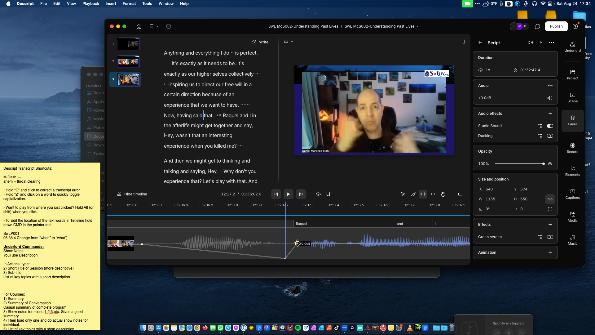595x335 pixels.
Task: Open the Scene panel
Action: coord(572,97)
